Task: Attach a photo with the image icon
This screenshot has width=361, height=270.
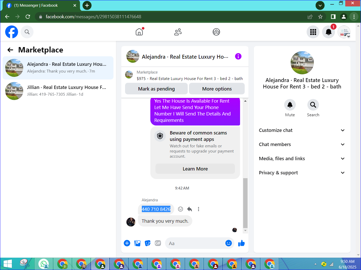Action: (x=137, y=243)
